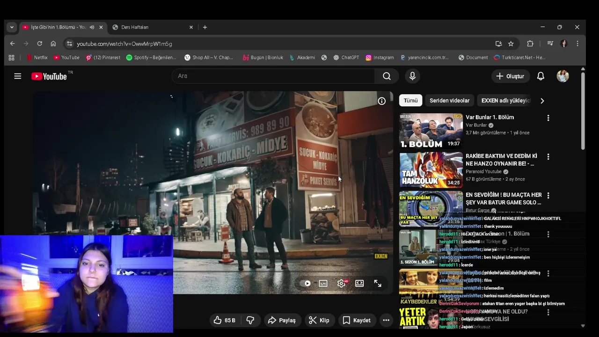The image size is (599, 337).
Task: Open Chrome's three-dot menu
Action: [577, 44]
